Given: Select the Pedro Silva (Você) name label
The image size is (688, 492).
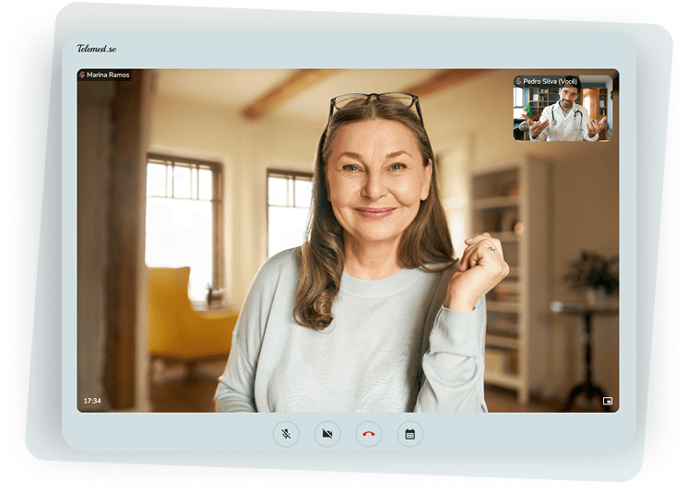Looking at the screenshot, I should pyautogui.click(x=551, y=82).
